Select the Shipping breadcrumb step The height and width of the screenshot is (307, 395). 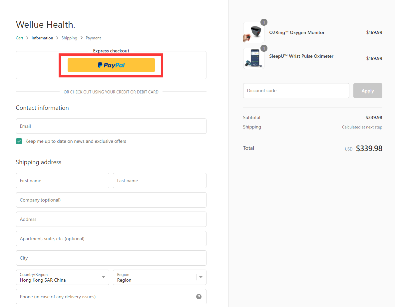[x=69, y=38]
